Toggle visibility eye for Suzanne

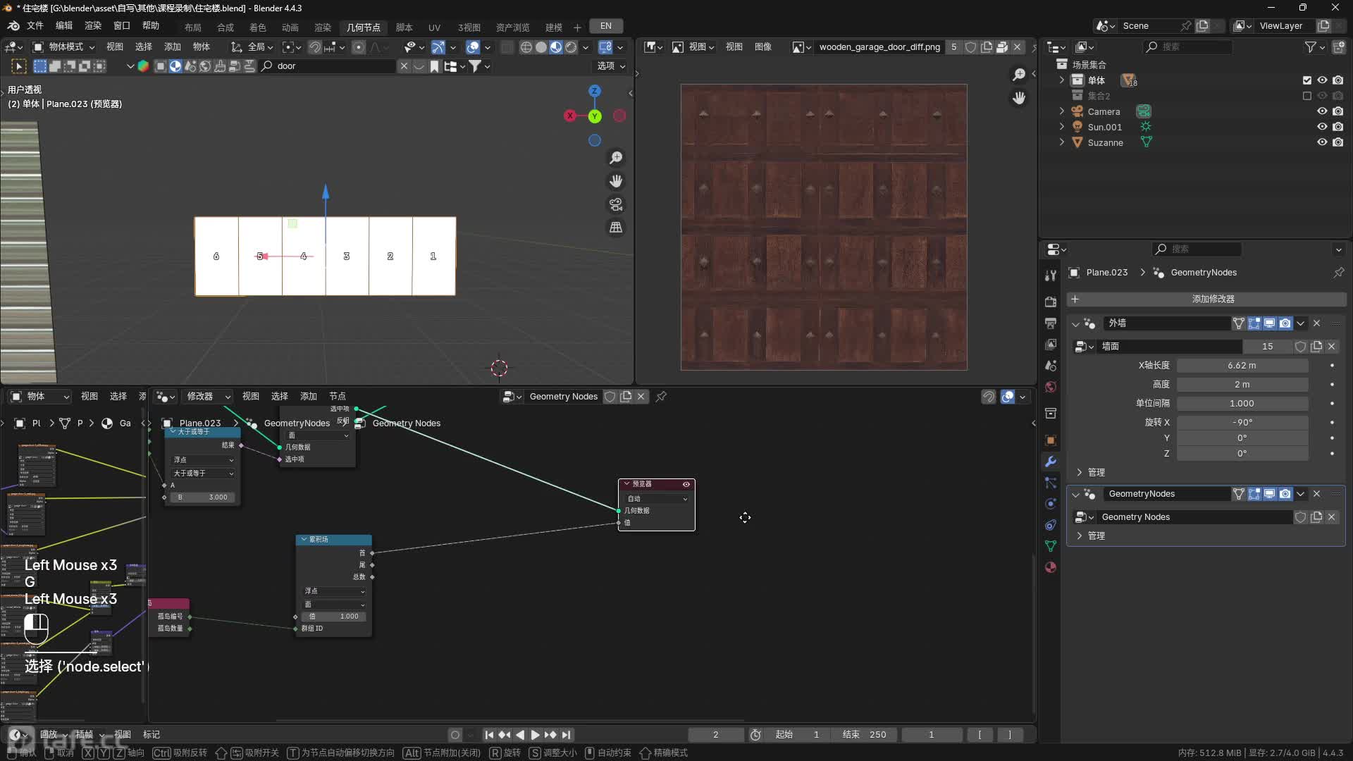click(1322, 142)
